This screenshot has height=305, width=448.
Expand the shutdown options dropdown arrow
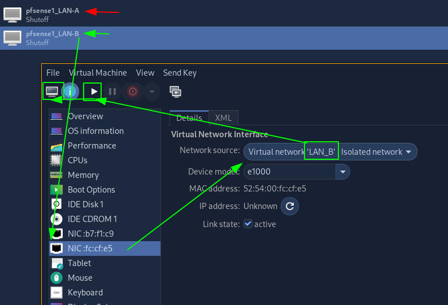[x=152, y=91]
